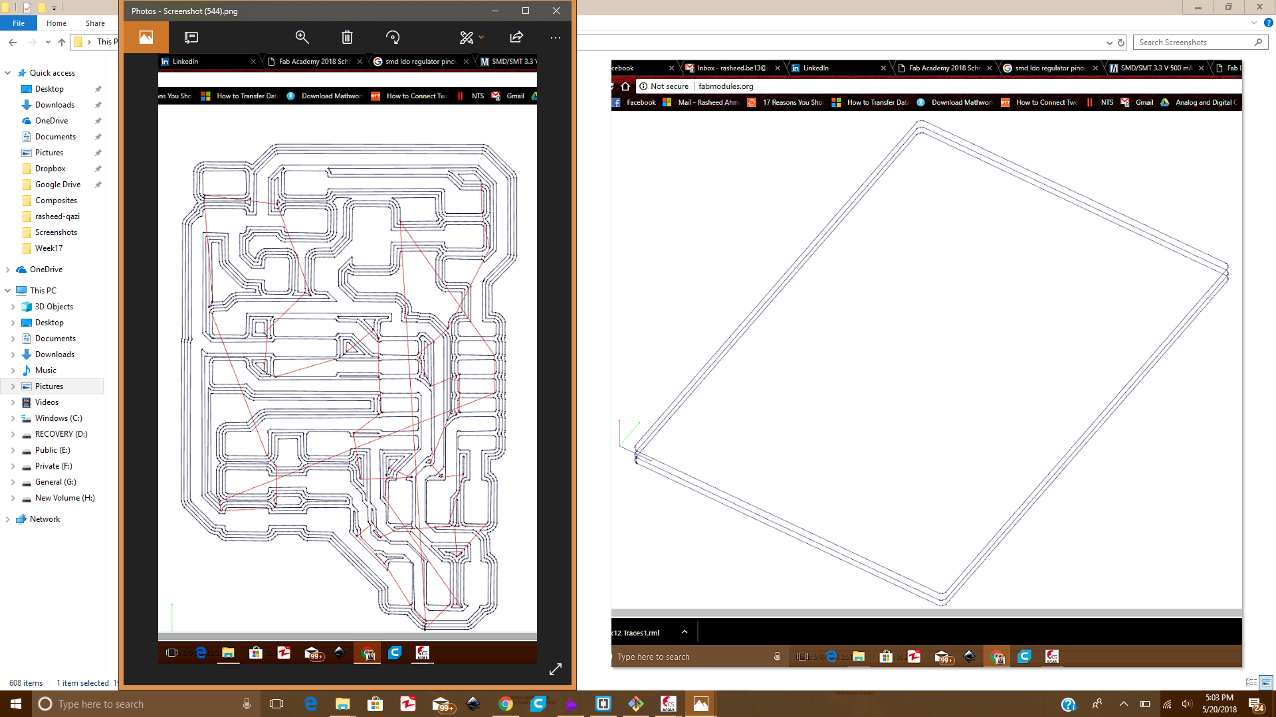Click the See all photos icon

click(x=146, y=37)
